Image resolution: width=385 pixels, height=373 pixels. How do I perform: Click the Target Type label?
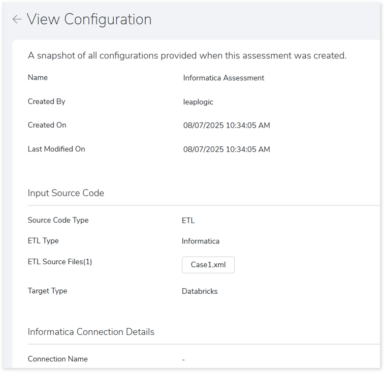[x=47, y=291]
